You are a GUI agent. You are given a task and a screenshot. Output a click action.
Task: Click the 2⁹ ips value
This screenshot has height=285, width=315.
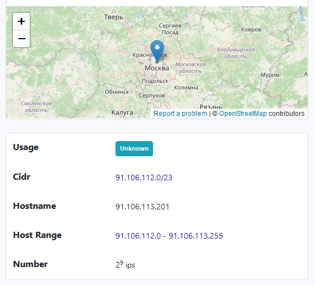125,265
